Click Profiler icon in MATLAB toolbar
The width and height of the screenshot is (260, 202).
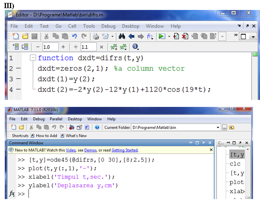tap(87, 127)
